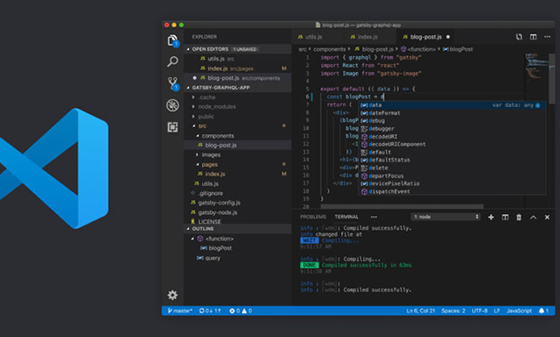
Task: Collapse the <function> outline node
Action: pyautogui.click(x=193, y=239)
